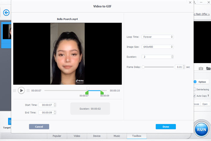Click the camera snapshot icon

pyautogui.click(x=201, y=68)
